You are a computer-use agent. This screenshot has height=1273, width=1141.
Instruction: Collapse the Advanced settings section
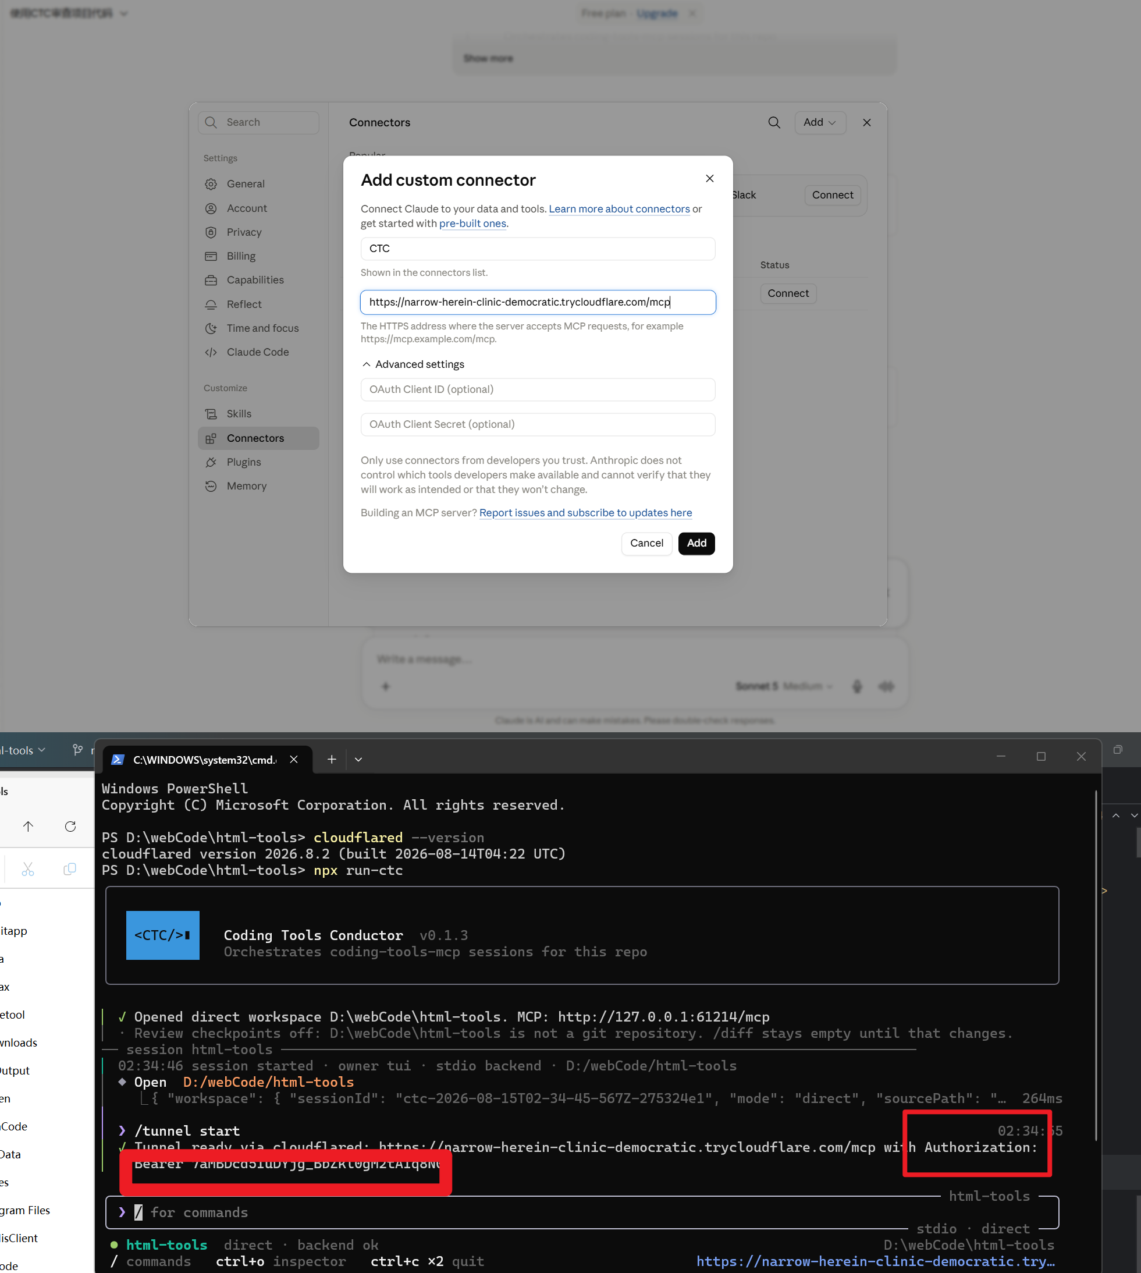(x=414, y=364)
